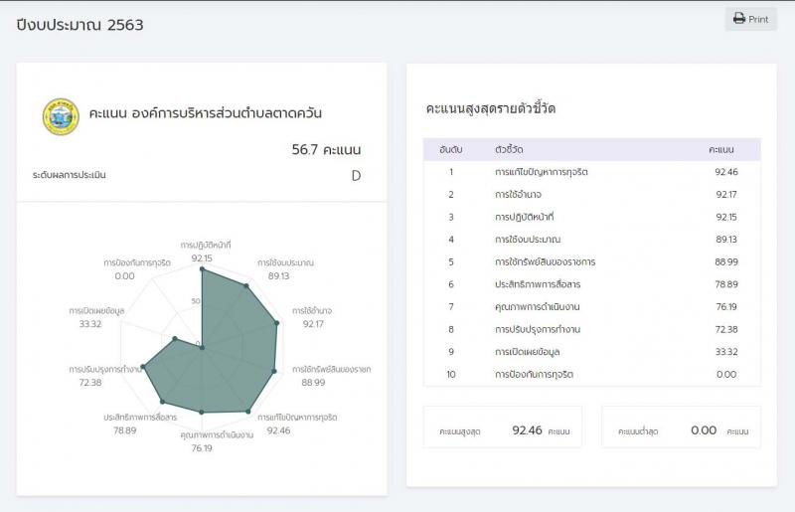Click the ตัวชี้วัด column header
Image resolution: width=795 pixels, height=512 pixels.
(x=509, y=150)
